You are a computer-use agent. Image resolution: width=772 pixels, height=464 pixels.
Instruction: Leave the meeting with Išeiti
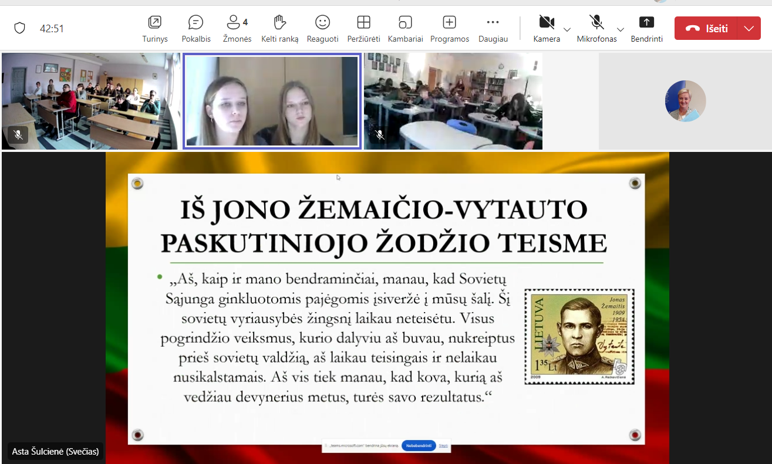(705, 28)
